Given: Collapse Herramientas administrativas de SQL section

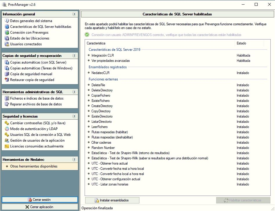Looking at the screenshot, I should pos(74,92).
